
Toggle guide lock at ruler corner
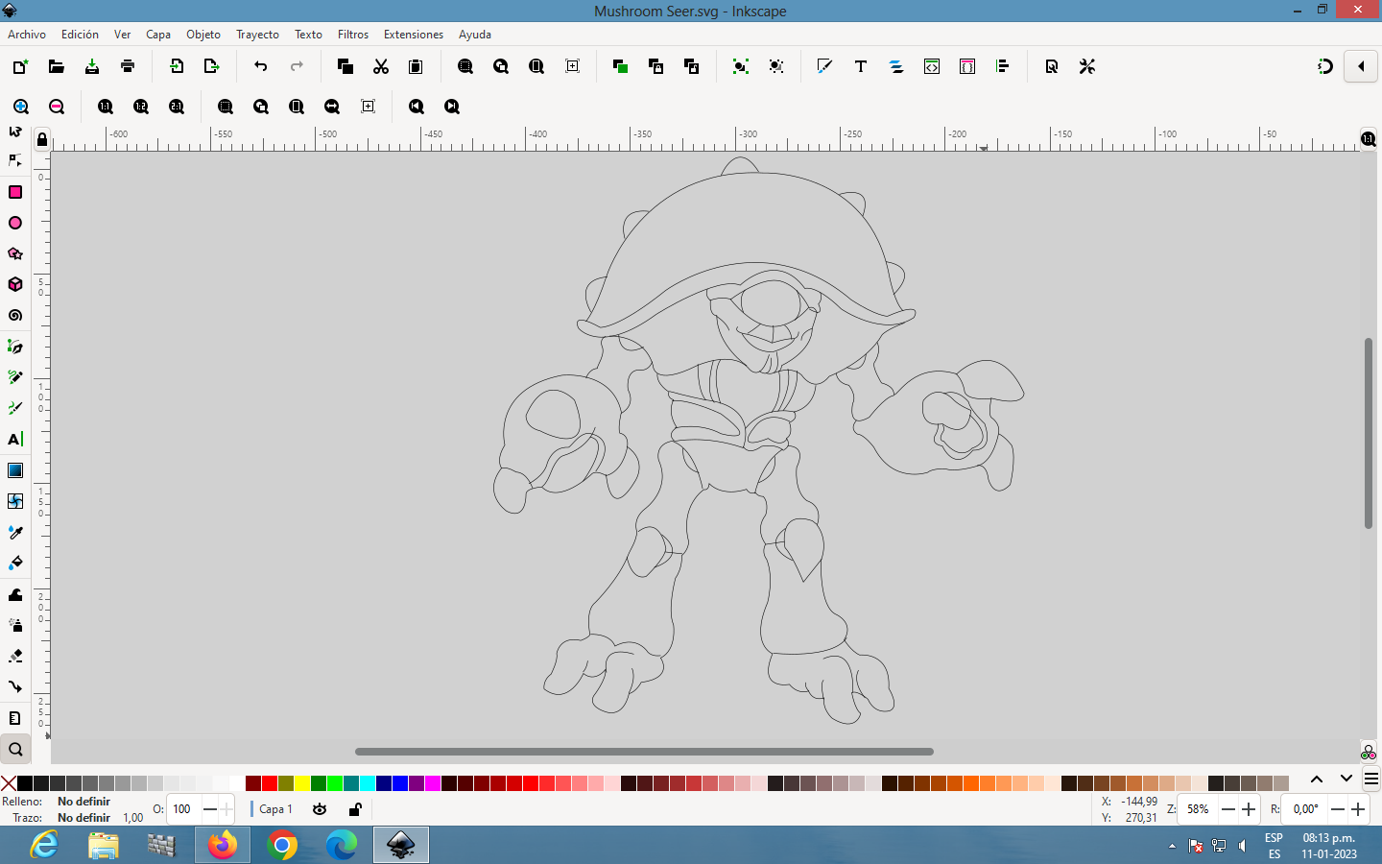[x=41, y=140]
